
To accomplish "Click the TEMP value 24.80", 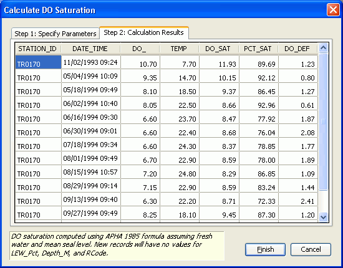I will coord(180,172).
